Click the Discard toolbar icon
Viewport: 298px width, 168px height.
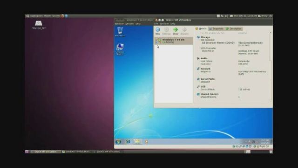(x=184, y=29)
